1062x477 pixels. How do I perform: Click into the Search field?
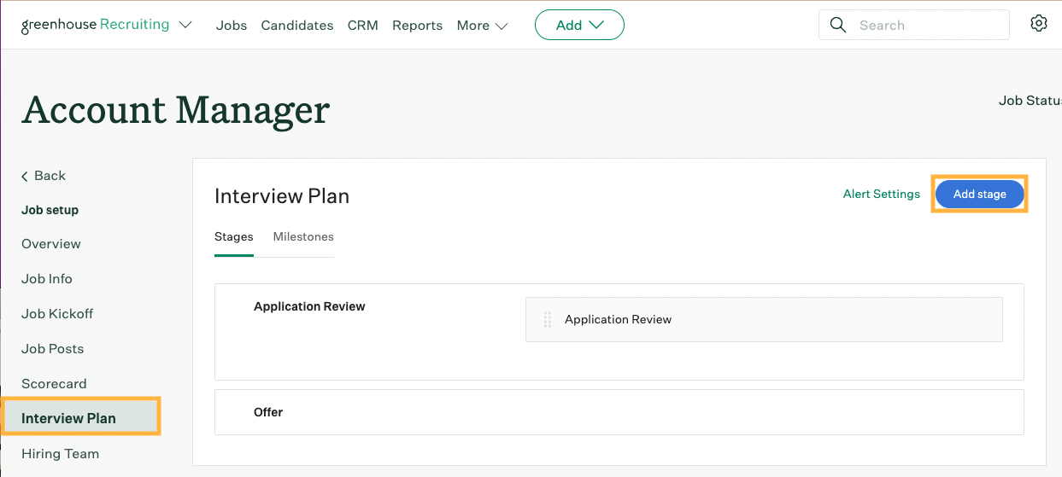click(927, 25)
